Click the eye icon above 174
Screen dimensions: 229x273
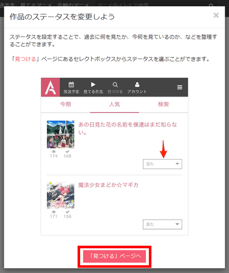[54, 152]
